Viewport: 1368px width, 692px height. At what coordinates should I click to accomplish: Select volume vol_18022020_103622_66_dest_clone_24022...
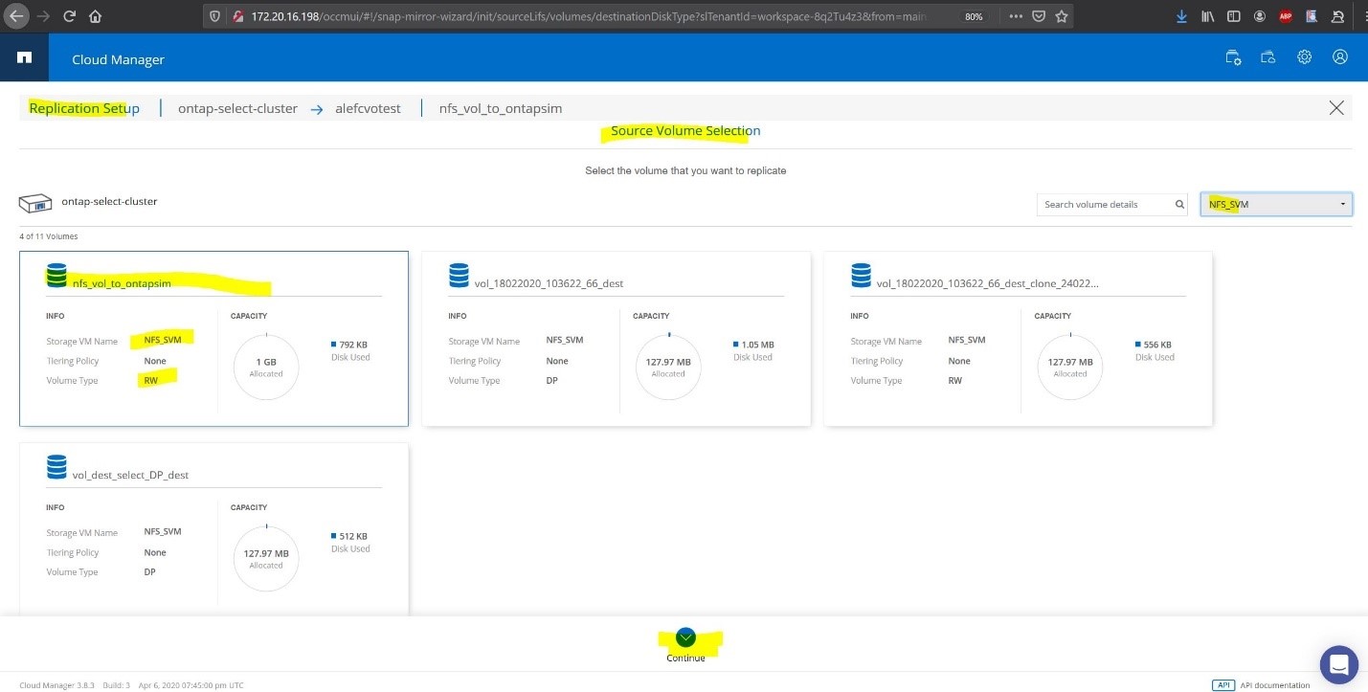tap(1018, 339)
